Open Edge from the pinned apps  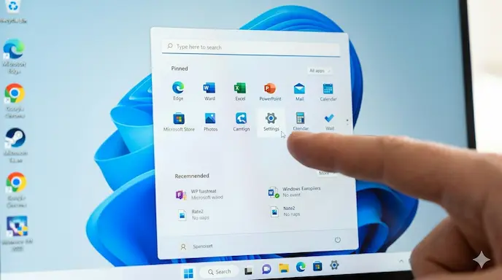click(178, 91)
